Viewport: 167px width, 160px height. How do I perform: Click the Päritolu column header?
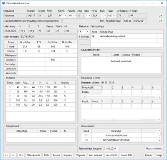65,83
